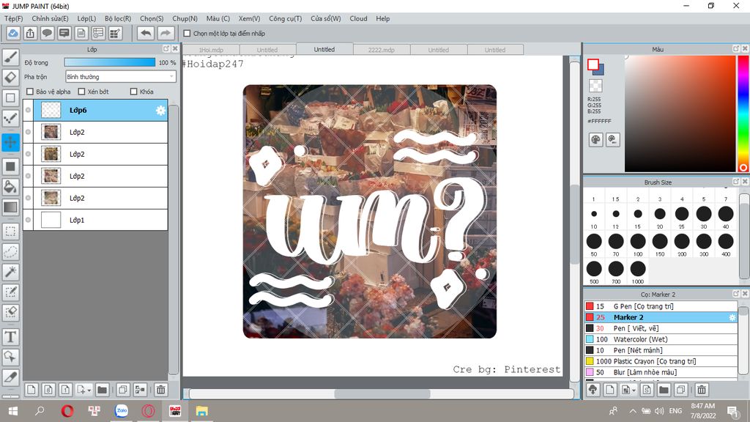
Task: Download cloud brush icon in brush panel
Action: point(593,390)
